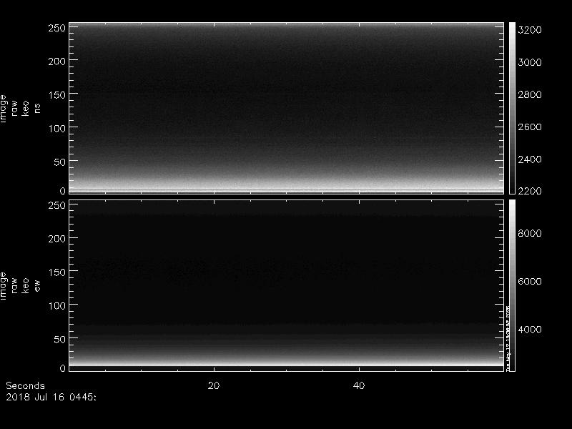
Task: Click the 50 tick label on ew keogram
Action: point(59,339)
